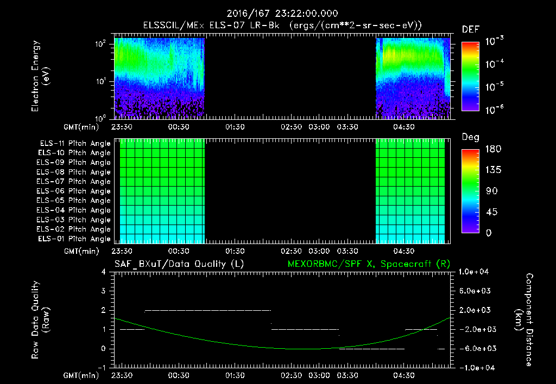Screen dimensions: 556x384
Task: Click GMT(min) label under the energy spectrogram
Action: [x=81, y=127]
